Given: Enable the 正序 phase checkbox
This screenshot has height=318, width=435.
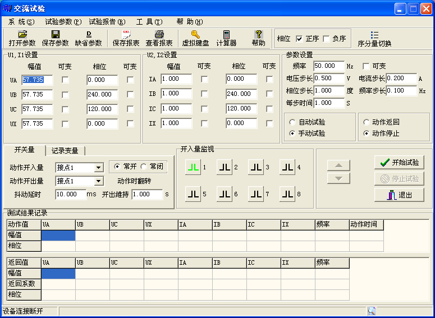Looking at the screenshot, I should click(299, 39).
